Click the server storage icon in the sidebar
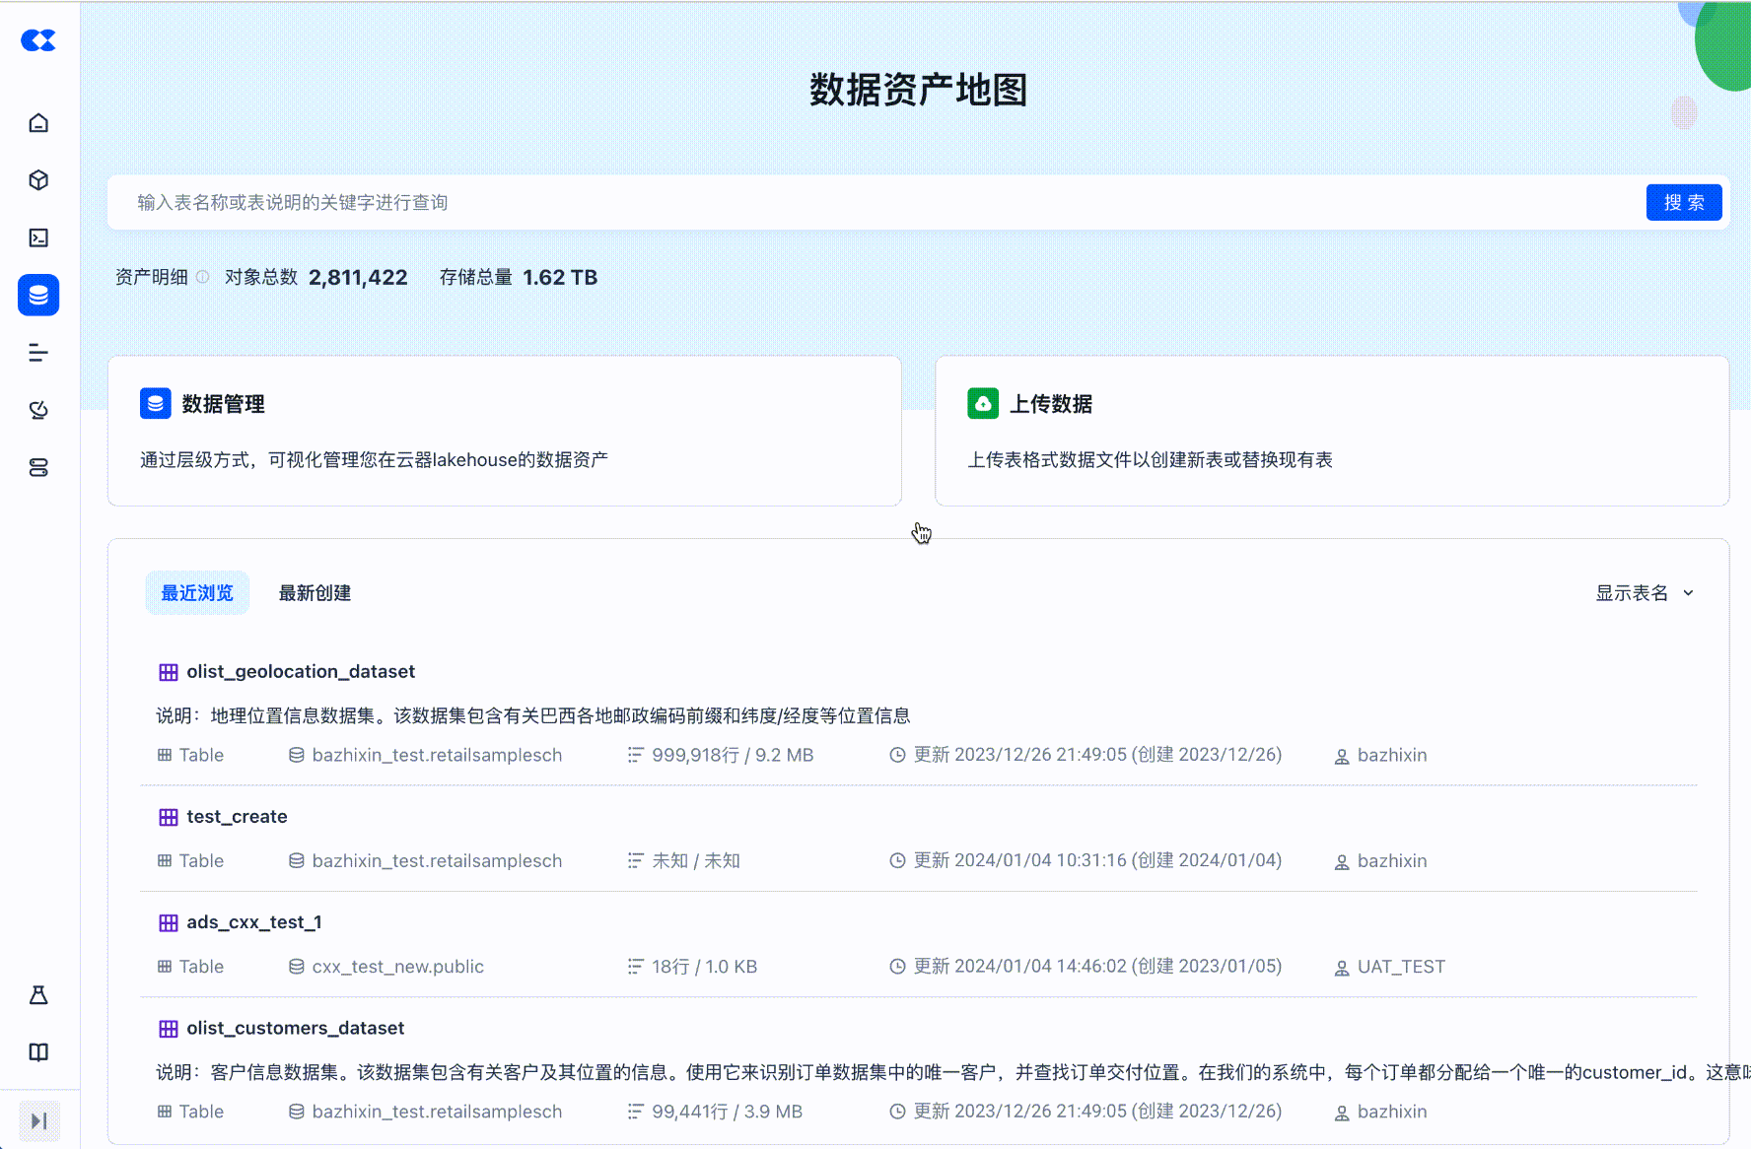 (38, 467)
